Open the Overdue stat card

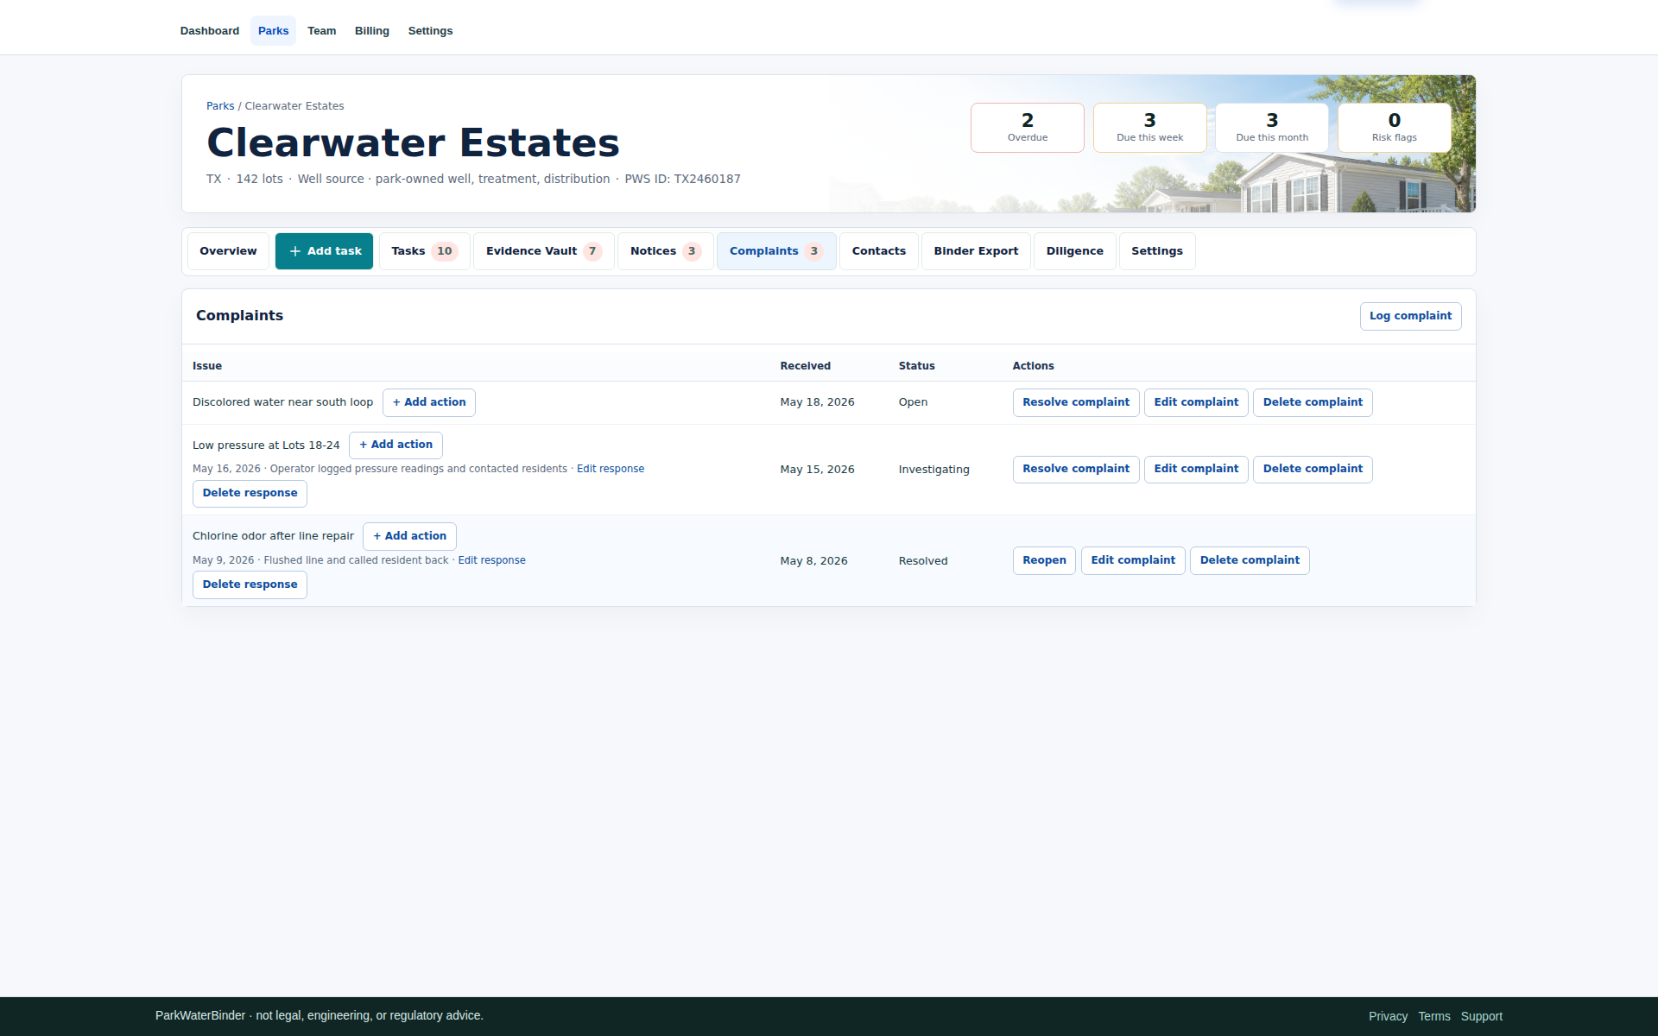pyautogui.click(x=1027, y=128)
